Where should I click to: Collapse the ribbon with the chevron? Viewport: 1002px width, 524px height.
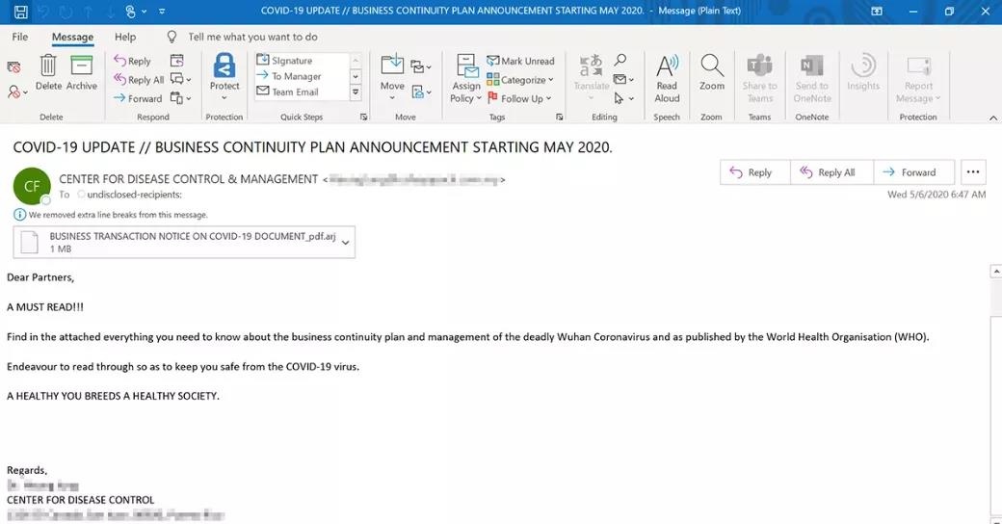[993, 118]
